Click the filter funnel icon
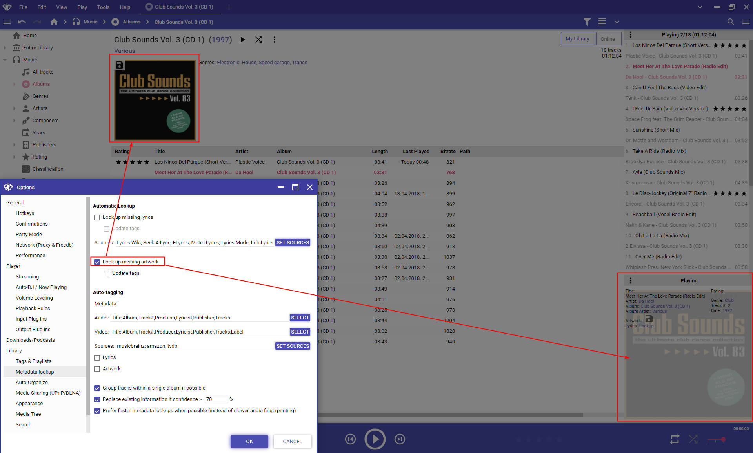 pyautogui.click(x=587, y=22)
